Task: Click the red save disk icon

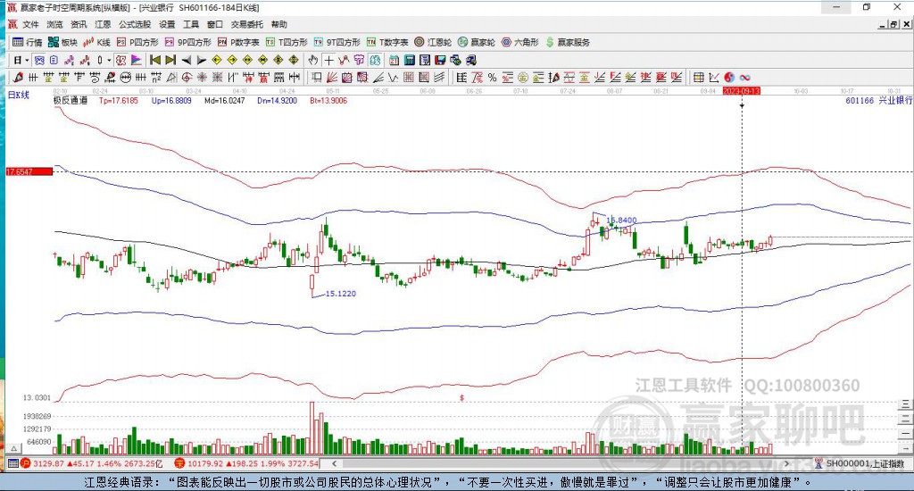Action: coord(440,60)
